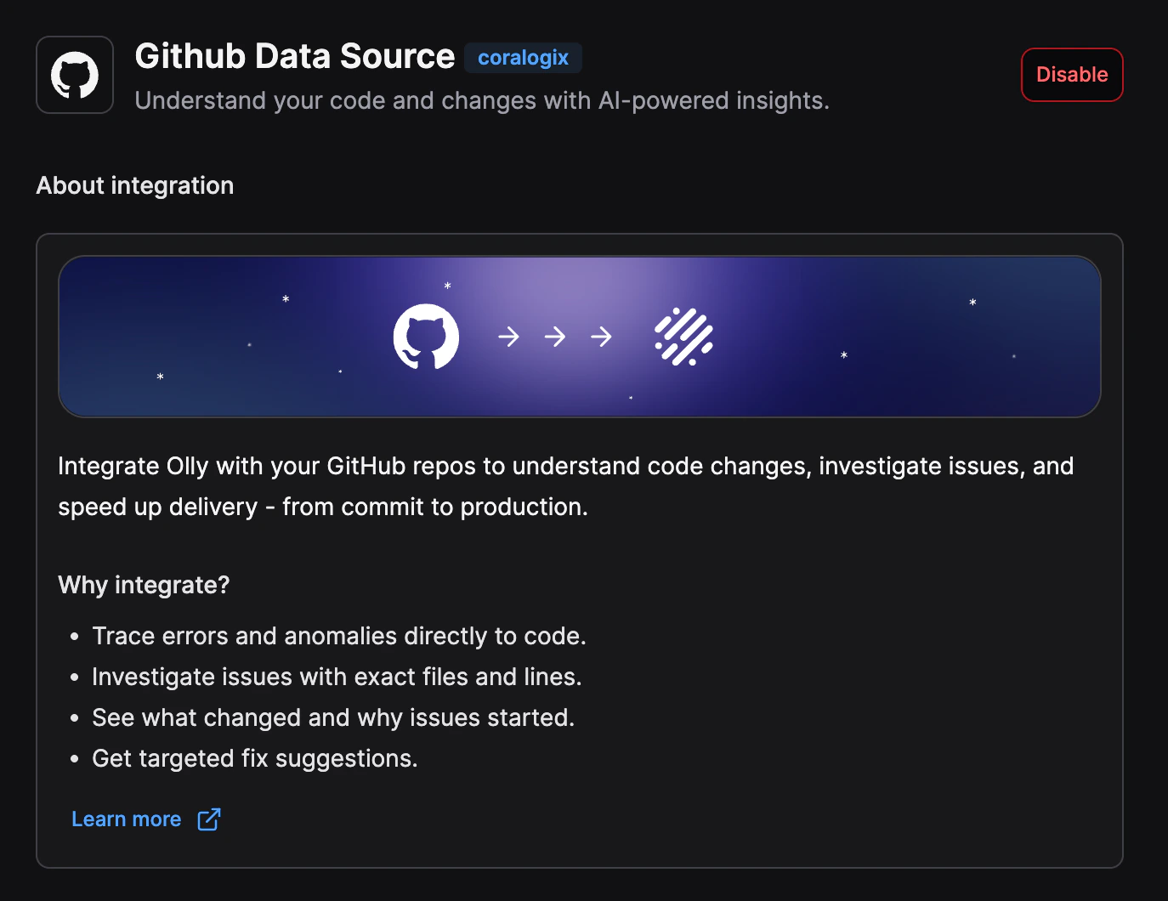Select the bullet about tracing errors to code
Image resolution: width=1168 pixels, height=901 pixels.
click(338, 636)
